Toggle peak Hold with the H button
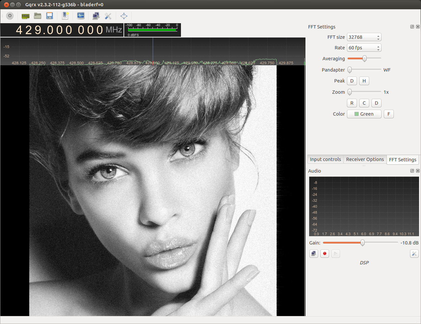 click(364, 81)
